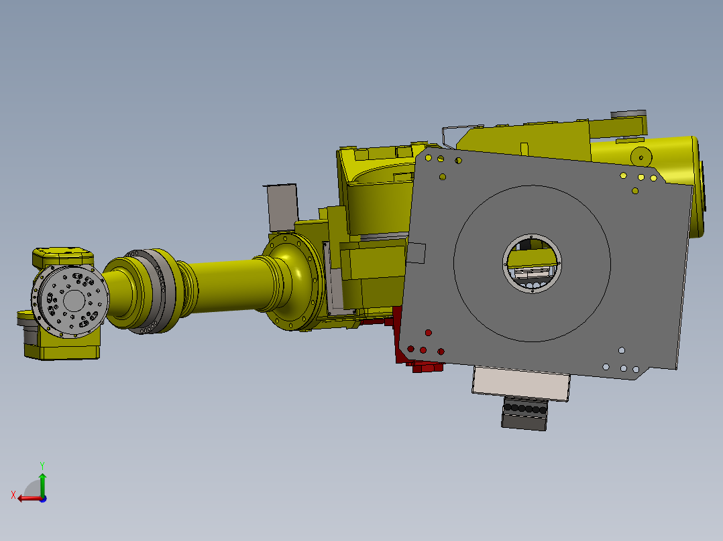
Task: Select the dark connector block with black circular ports
Action: coord(524,413)
